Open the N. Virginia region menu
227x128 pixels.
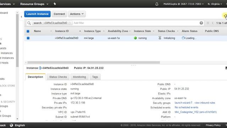click(x=215, y=4)
